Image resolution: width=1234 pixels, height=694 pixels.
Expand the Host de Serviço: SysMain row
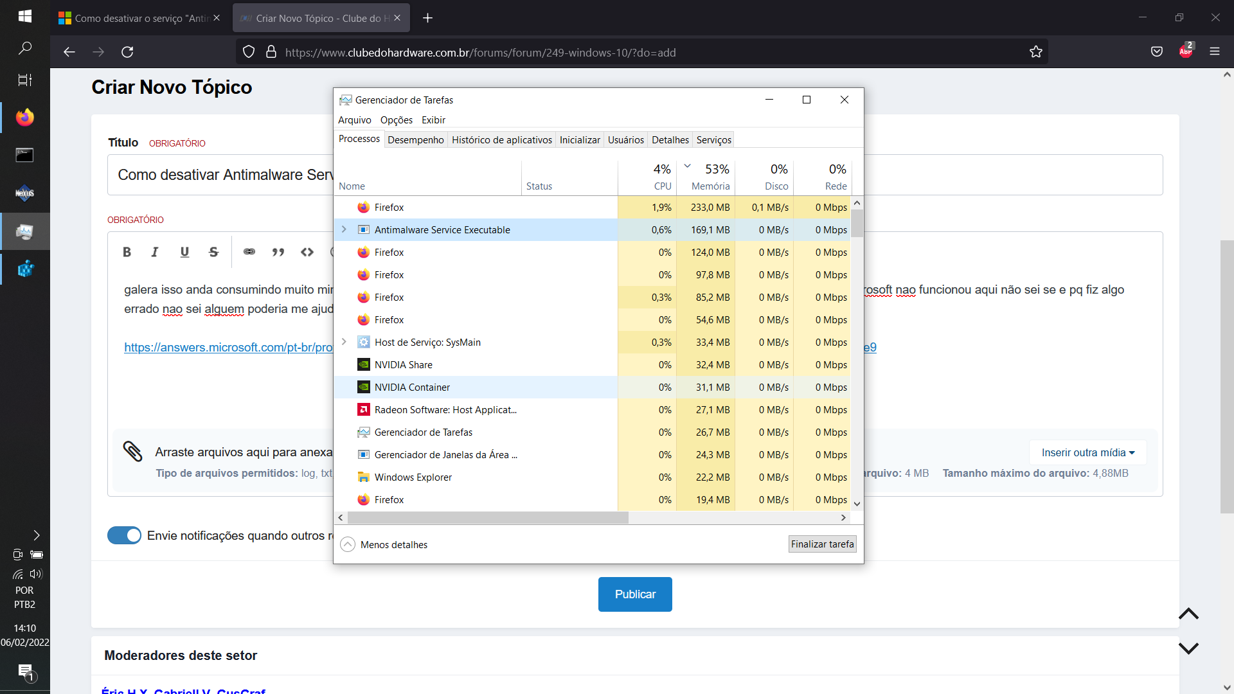[344, 342]
